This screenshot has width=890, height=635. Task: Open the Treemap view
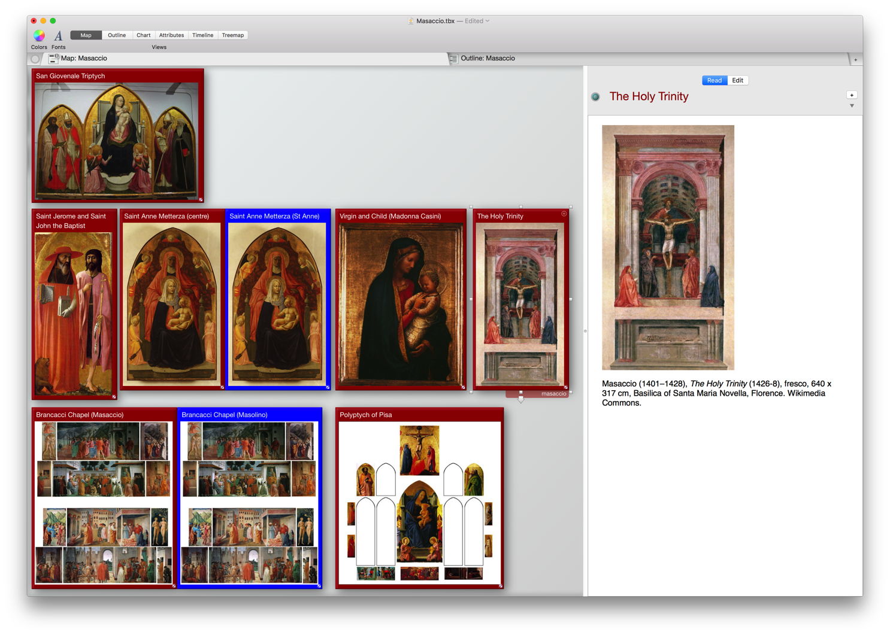click(232, 35)
